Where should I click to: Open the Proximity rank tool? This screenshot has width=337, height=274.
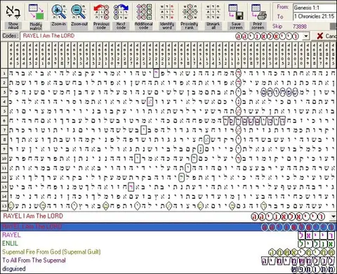pyautogui.click(x=190, y=12)
